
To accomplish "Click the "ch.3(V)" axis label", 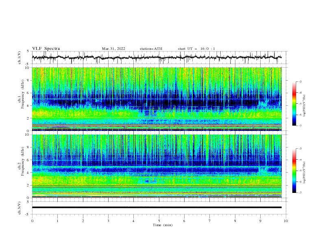I will (x=20, y=208).
